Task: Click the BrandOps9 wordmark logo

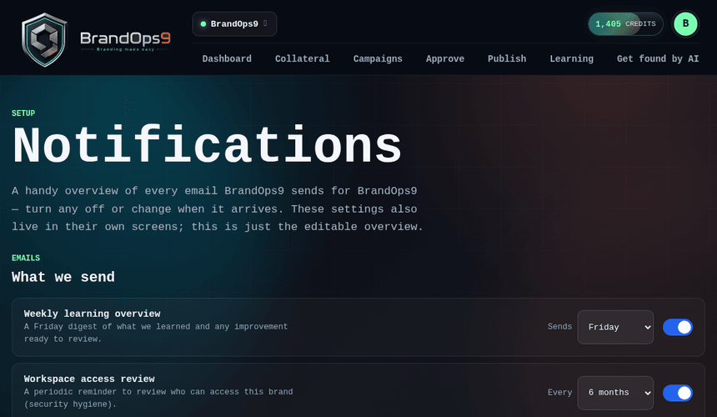Action: [x=125, y=41]
